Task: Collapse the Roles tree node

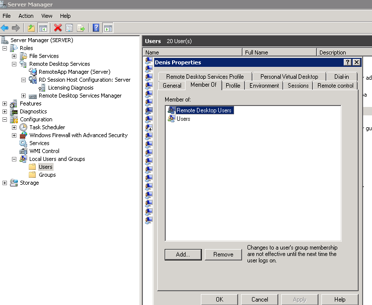Action: point(5,49)
